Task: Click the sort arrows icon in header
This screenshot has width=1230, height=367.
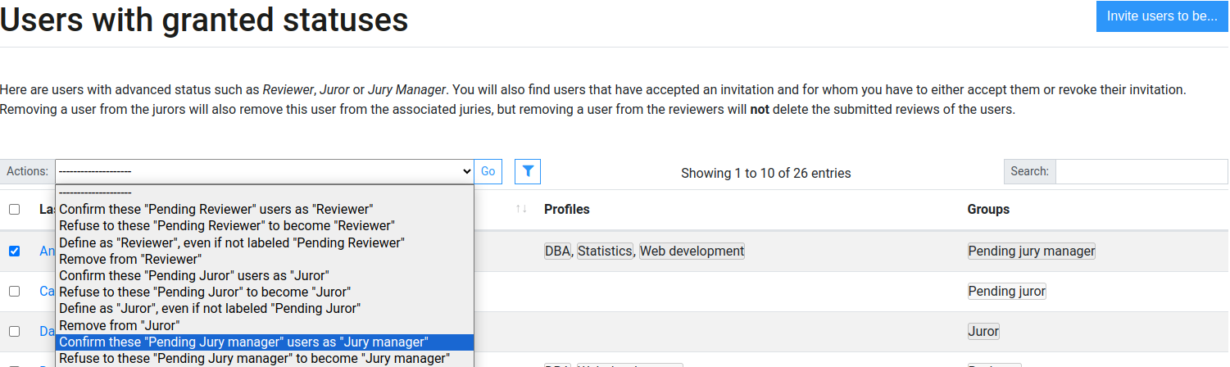Action: (x=521, y=210)
